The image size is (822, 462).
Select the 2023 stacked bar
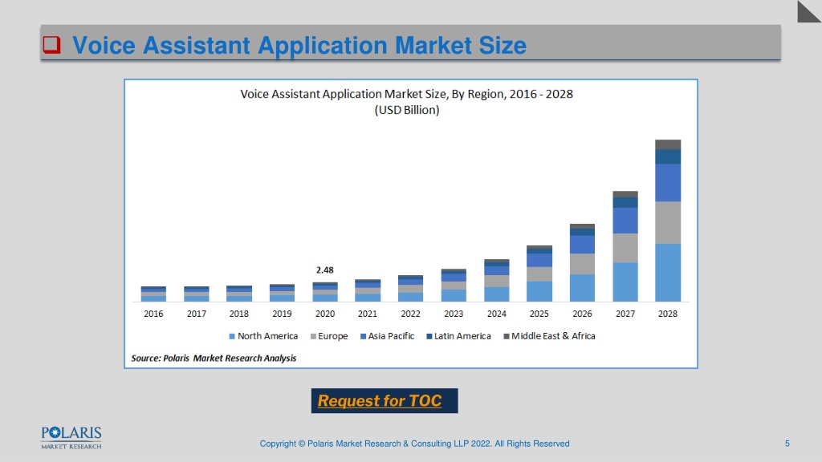(454, 286)
